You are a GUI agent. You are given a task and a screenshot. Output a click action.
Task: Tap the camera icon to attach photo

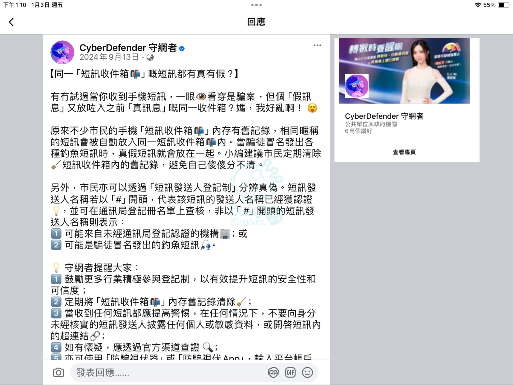coord(58,372)
